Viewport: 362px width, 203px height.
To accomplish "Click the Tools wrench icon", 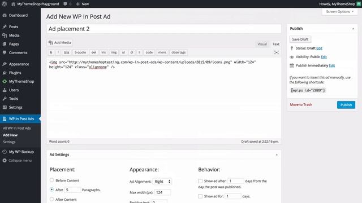I will click(5, 99).
